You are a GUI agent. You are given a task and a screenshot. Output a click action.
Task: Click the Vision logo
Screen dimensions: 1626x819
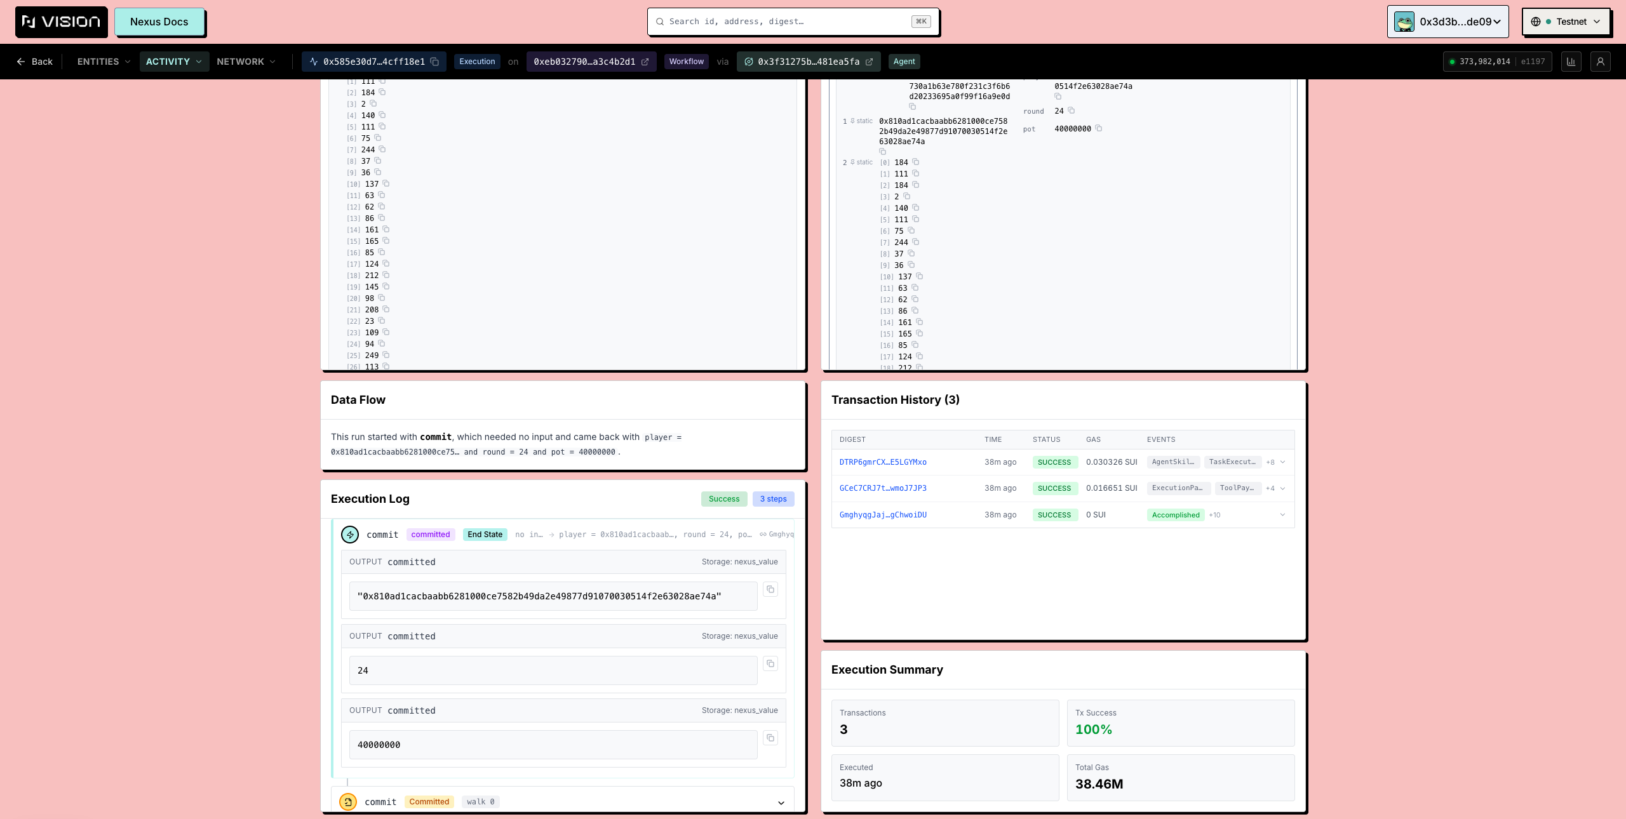point(61,22)
